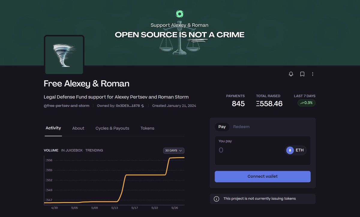Click the trending arrow in 0.9% badge
Screen dimensions: 360x217
[x=302, y=103]
